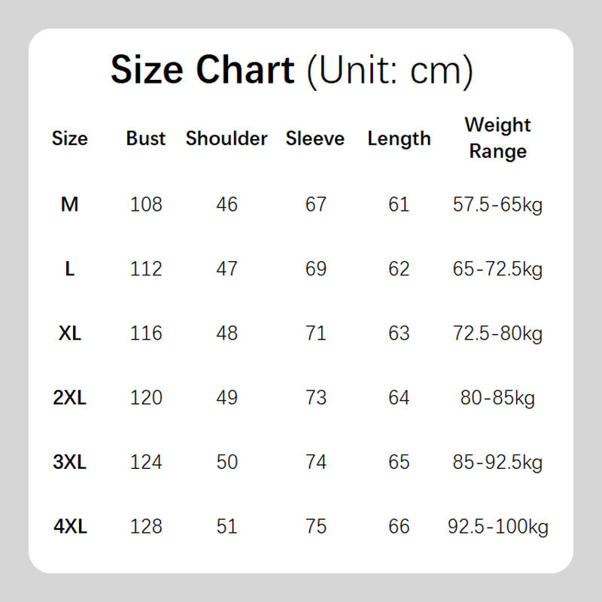Screen dimensions: 602x602
Task: Select the 3XL size row label
Action: [70, 461]
